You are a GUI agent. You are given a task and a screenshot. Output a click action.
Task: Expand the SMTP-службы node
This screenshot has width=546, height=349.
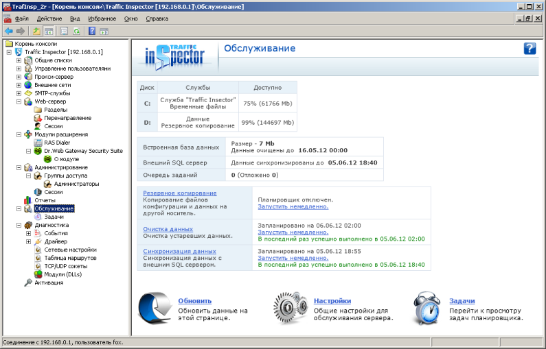[x=19, y=93]
